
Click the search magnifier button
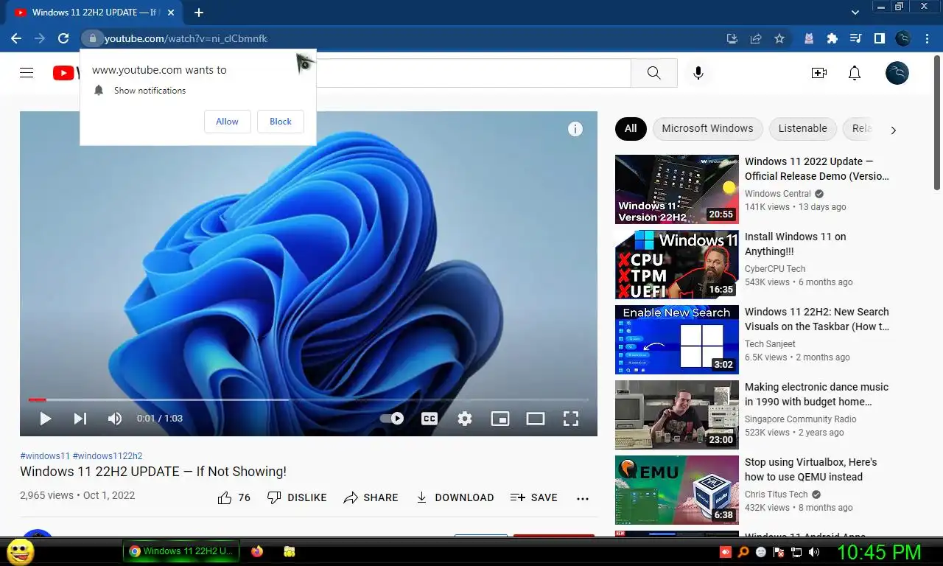tap(654, 73)
